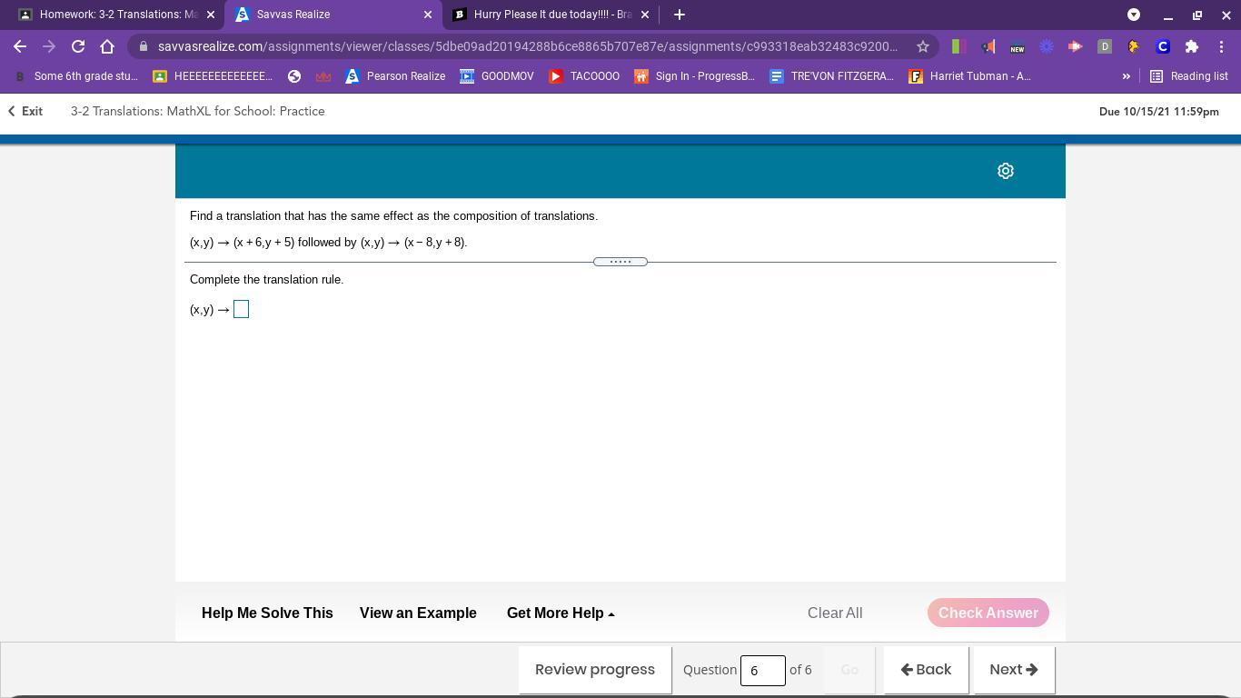Click the NEW badge extension icon
This screenshot has height=698, width=1241.
tap(1018, 47)
